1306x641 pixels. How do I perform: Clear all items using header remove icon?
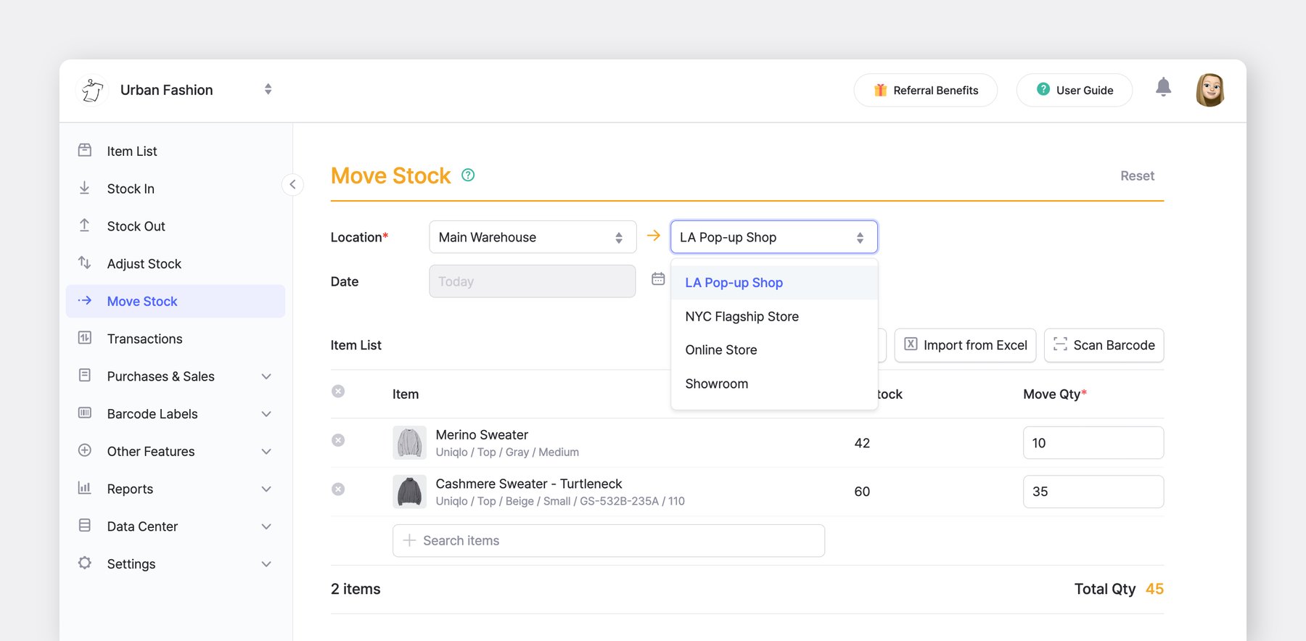click(x=338, y=392)
